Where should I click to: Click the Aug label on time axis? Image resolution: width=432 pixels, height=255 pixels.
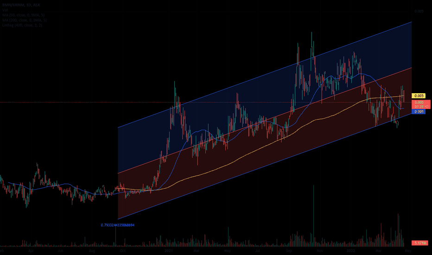92,251
